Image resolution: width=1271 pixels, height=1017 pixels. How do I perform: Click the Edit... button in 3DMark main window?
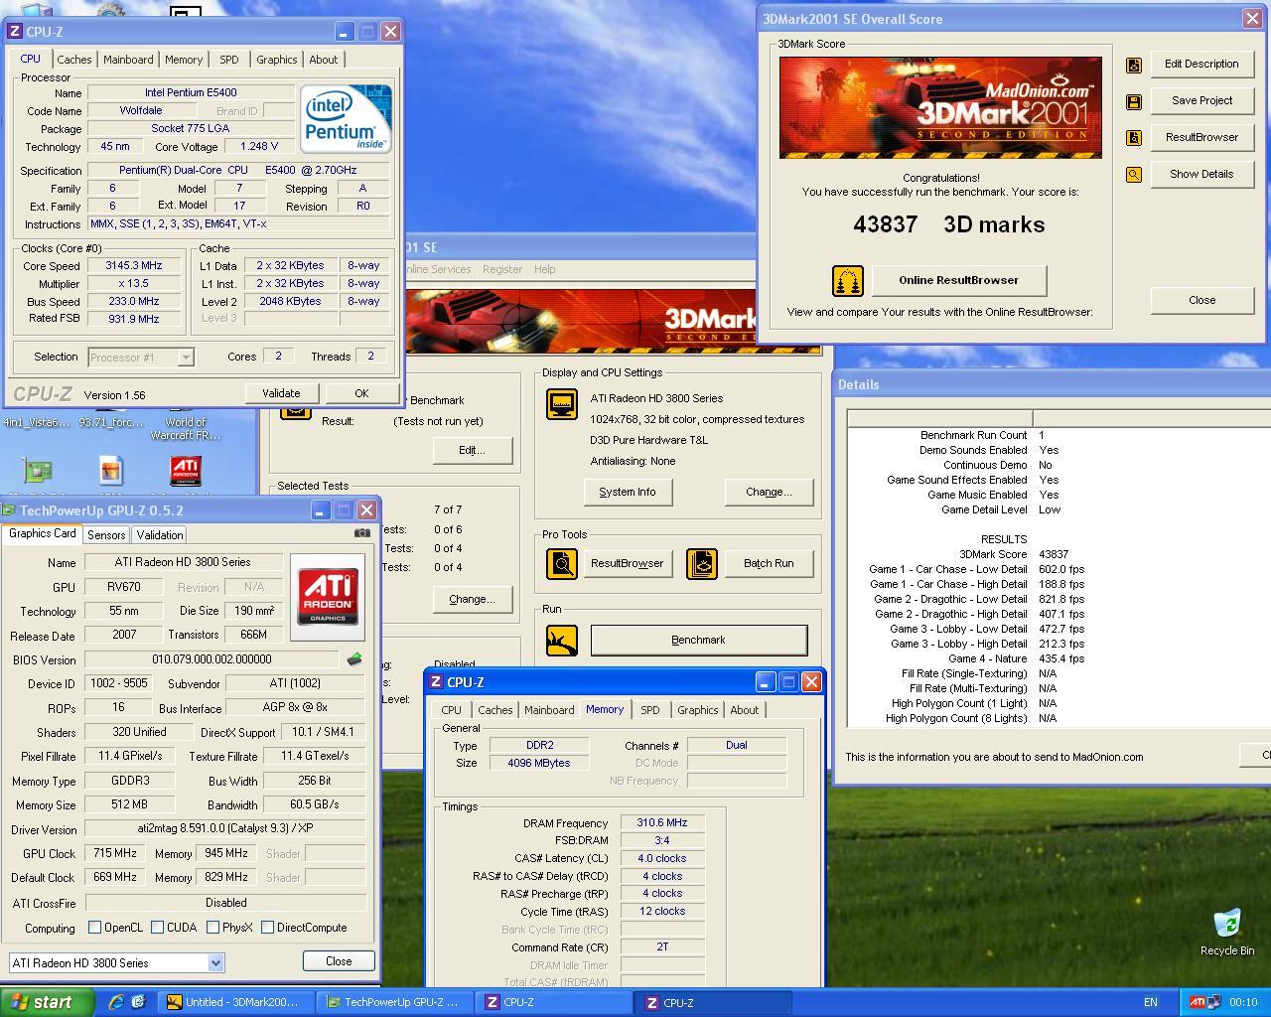472,450
